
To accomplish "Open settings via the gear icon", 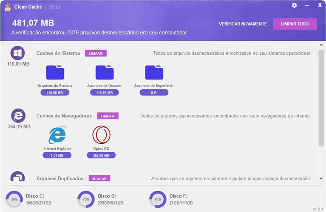I will pyautogui.click(x=294, y=6).
